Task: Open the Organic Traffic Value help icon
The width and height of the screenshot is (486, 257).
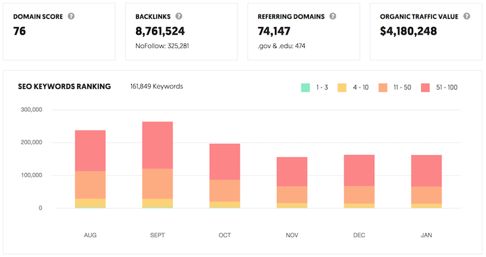Action: 467,16
